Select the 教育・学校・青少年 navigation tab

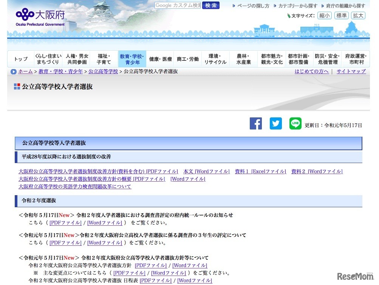coord(132,59)
